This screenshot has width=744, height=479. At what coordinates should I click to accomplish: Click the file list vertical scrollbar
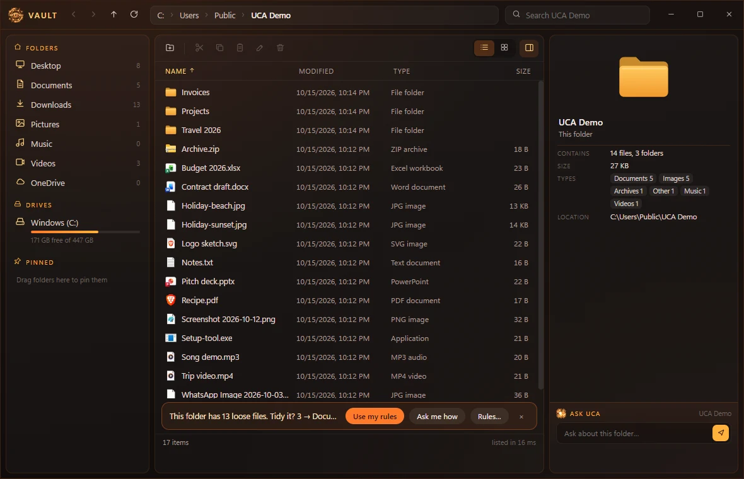540,234
